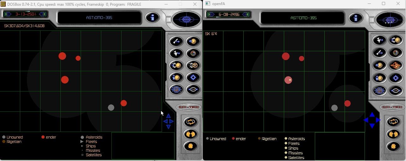The image size is (406, 161).
Task: Click the Fleets legend label in DOSBox
Action: [91, 142]
